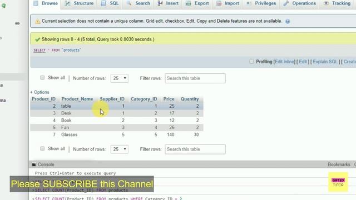Image resolution: width=356 pixels, height=200 pixels.
Task: Click the green reload icon in the sidebar
Action: coord(4,6)
